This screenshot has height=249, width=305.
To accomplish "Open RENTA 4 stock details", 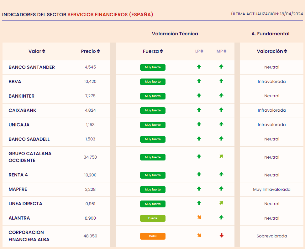I will click(x=18, y=175).
